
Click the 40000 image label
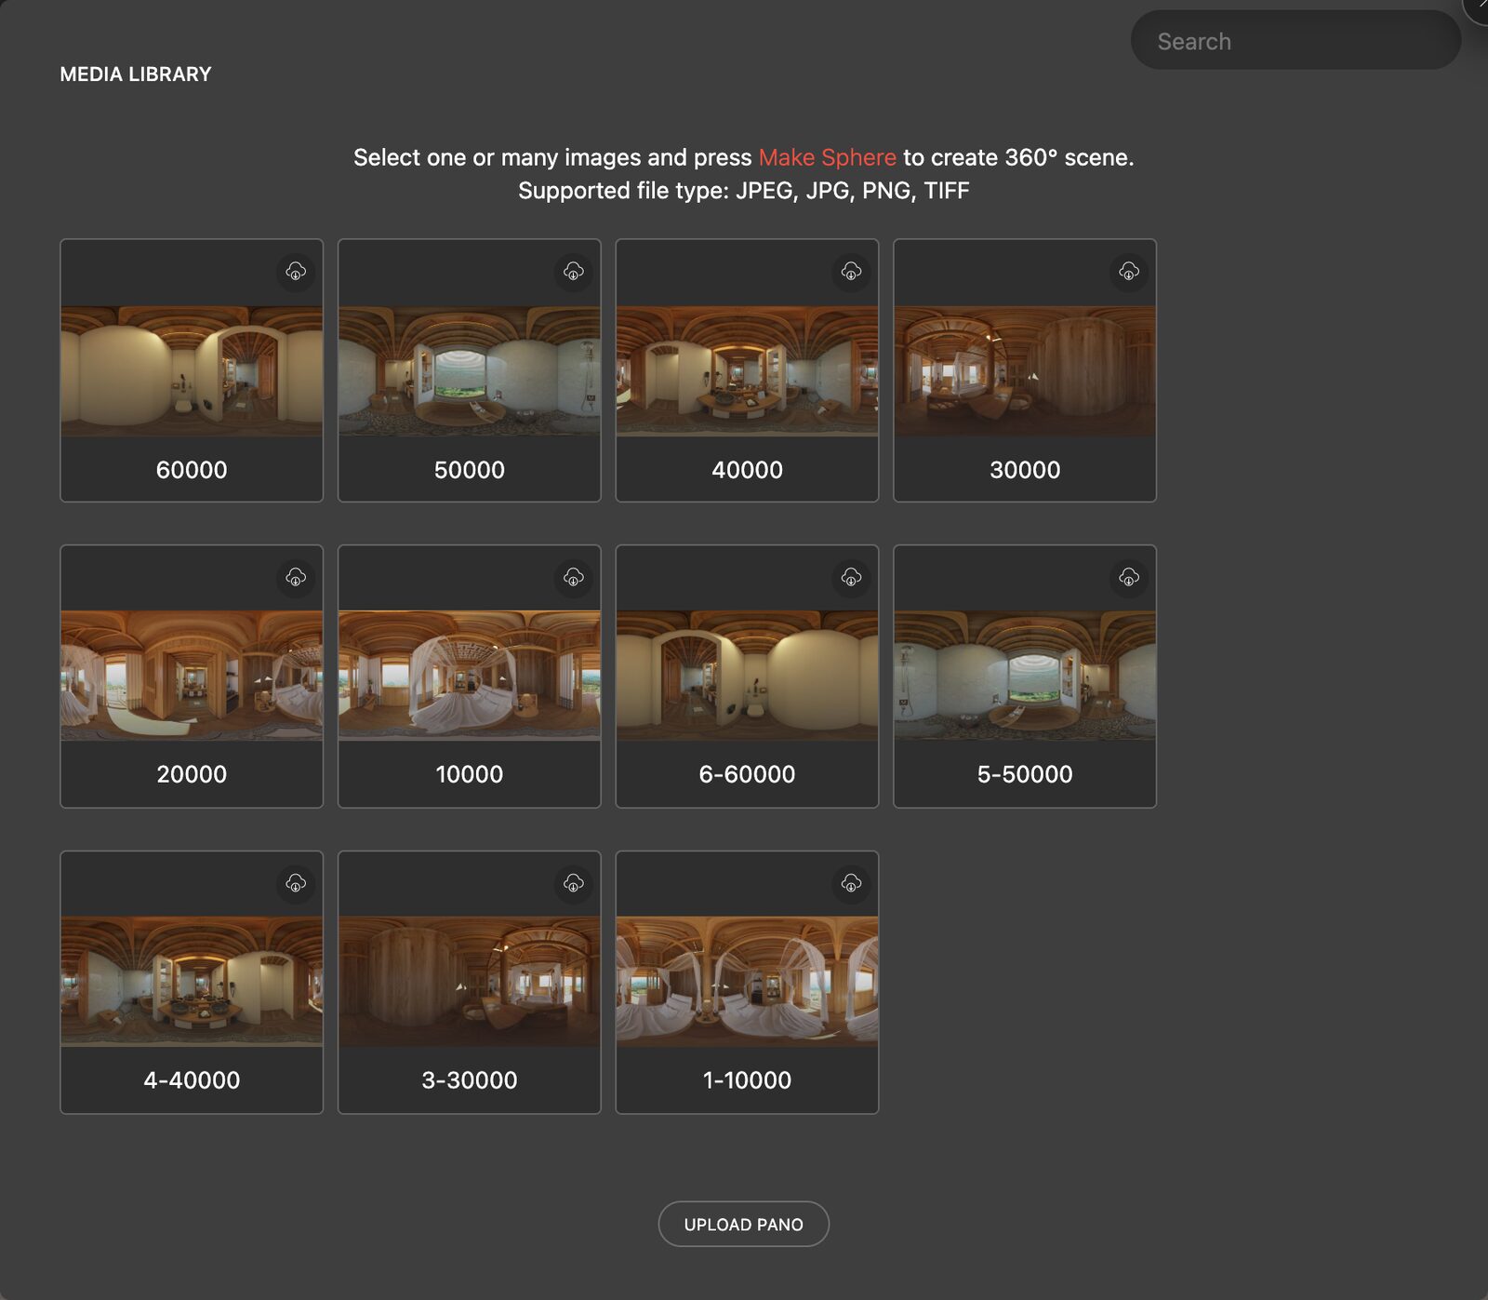[x=747, y=470]
